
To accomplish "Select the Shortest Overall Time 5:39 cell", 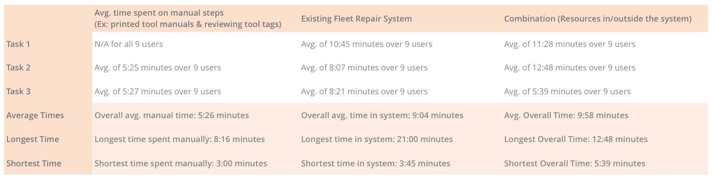I will tap(575, 164).
